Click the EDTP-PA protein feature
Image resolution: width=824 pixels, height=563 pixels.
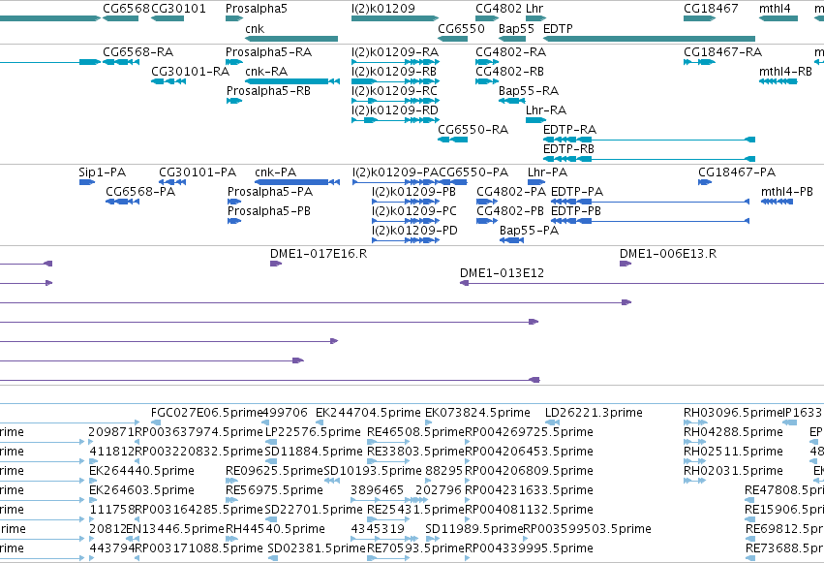(650, 202)
